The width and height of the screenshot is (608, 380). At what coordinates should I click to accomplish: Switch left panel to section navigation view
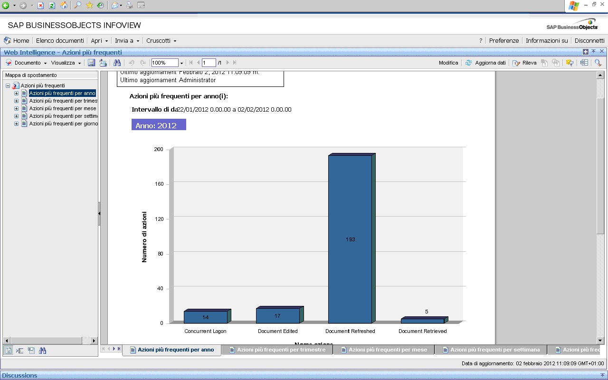(x=19, y=350)
